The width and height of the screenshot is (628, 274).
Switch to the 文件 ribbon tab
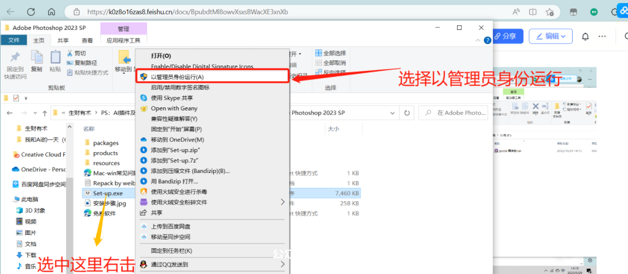[x=14, y=40]
